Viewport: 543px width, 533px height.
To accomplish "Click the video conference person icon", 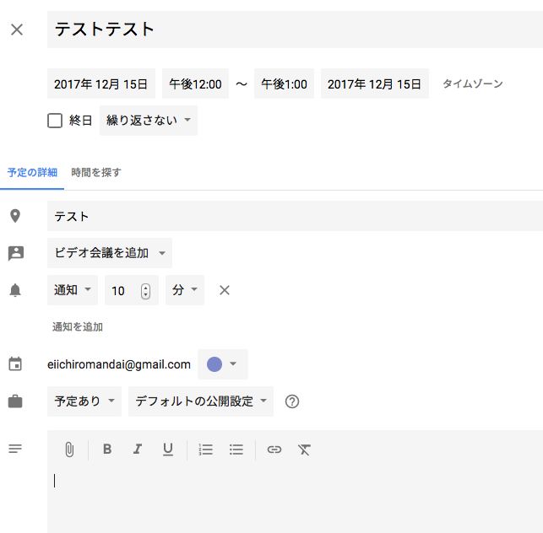I will pyautogui.click(x=16, y=253).
